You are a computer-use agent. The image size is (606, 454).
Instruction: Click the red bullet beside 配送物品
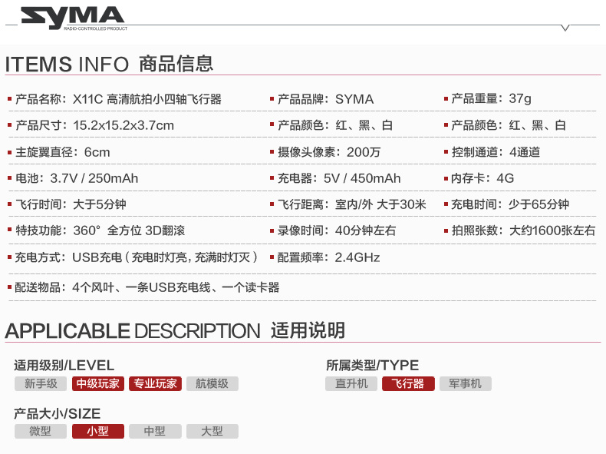[10, 288]
